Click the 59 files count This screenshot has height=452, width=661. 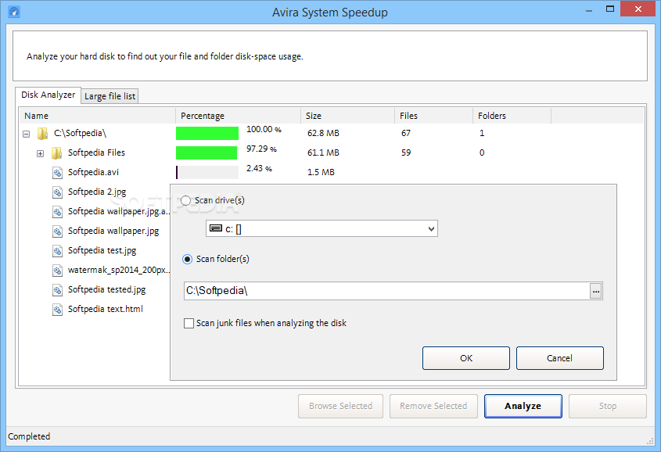(x=405, y=152)
